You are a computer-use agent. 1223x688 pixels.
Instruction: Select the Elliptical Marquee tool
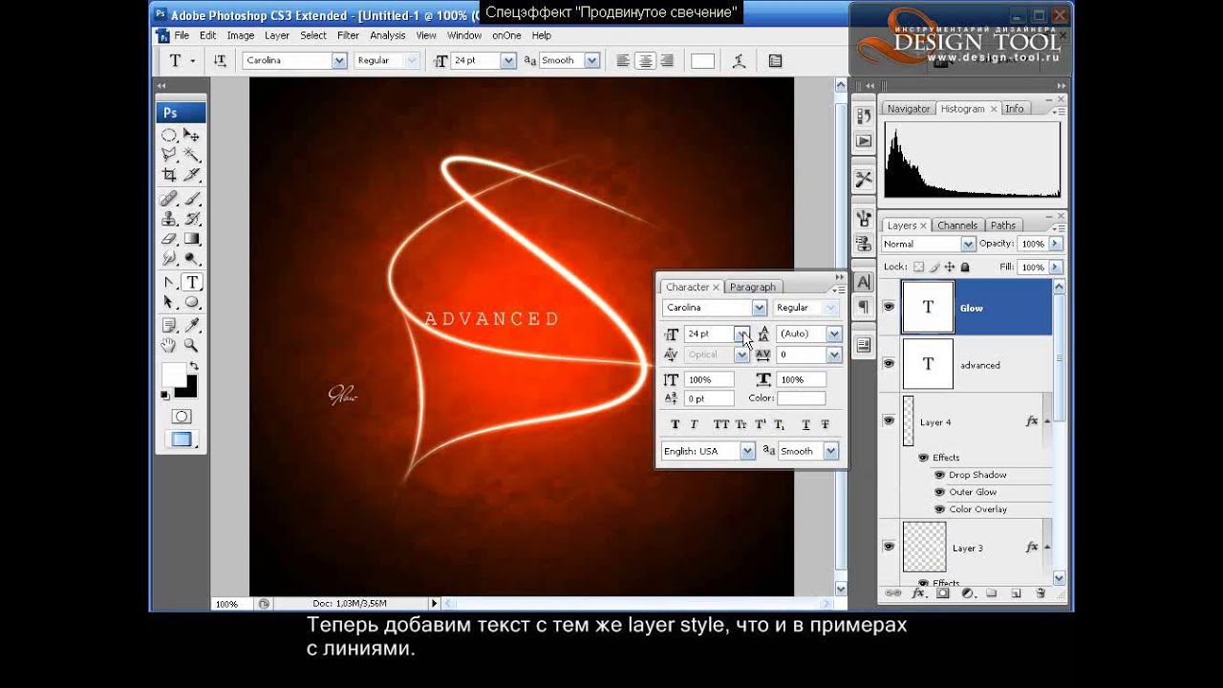(169, 135)
